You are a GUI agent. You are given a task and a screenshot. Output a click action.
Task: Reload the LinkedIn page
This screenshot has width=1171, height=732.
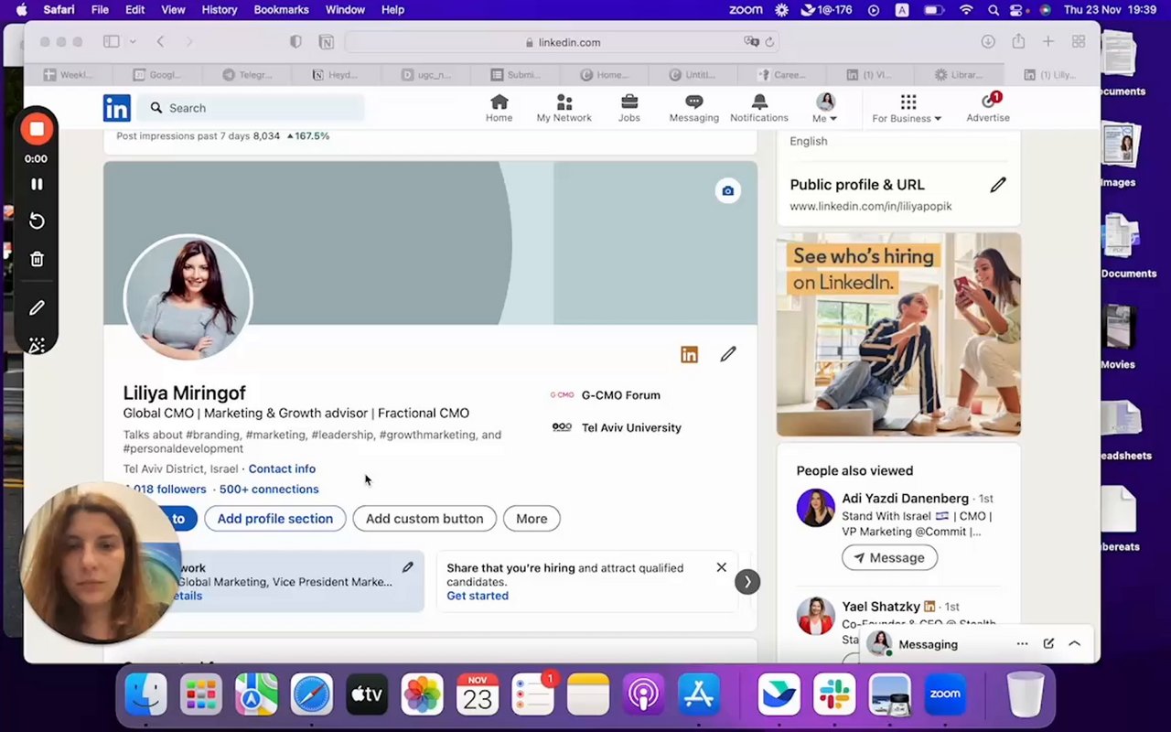769,42
